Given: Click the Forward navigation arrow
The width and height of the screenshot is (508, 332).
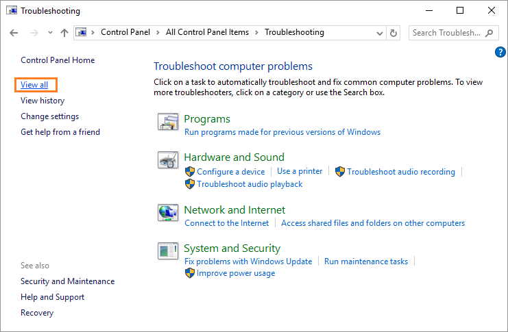Looking at the screenshot, I should tap(34, 33).
